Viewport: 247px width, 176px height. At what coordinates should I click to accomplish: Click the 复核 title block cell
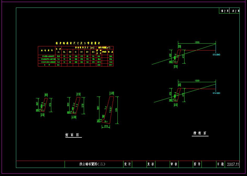coord(151,164)
